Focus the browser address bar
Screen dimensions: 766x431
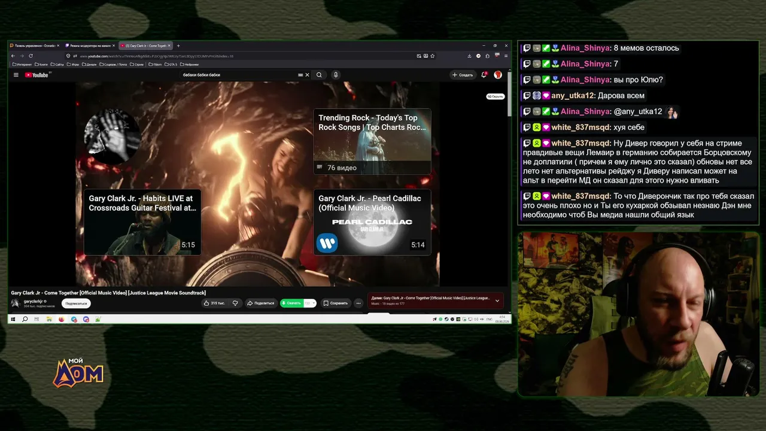click(239, 56)
